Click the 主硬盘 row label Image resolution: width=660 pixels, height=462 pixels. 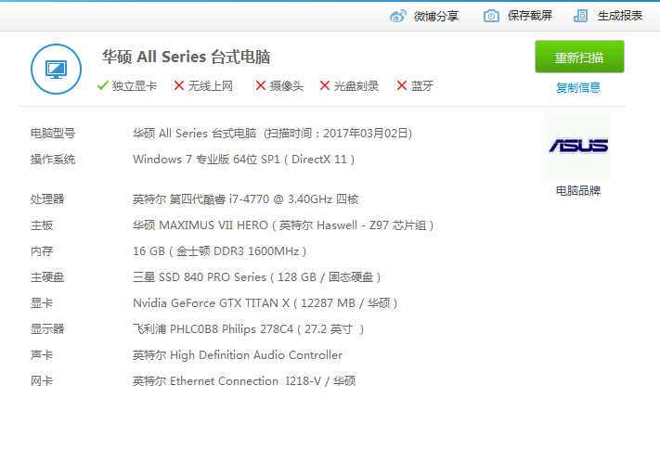click(x=47, y=277)
